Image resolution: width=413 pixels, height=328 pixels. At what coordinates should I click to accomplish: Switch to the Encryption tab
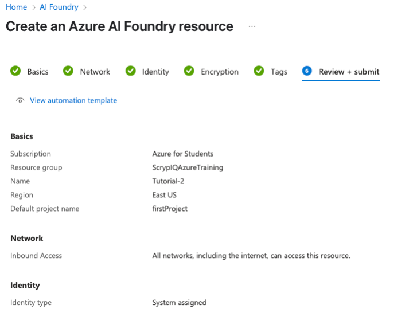(220, 72)
